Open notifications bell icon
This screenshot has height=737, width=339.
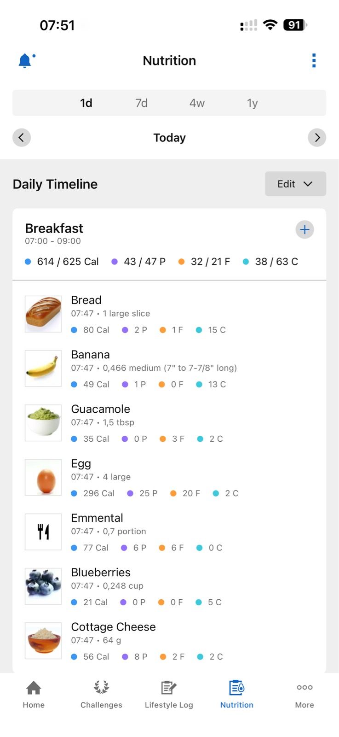(25, 61)
